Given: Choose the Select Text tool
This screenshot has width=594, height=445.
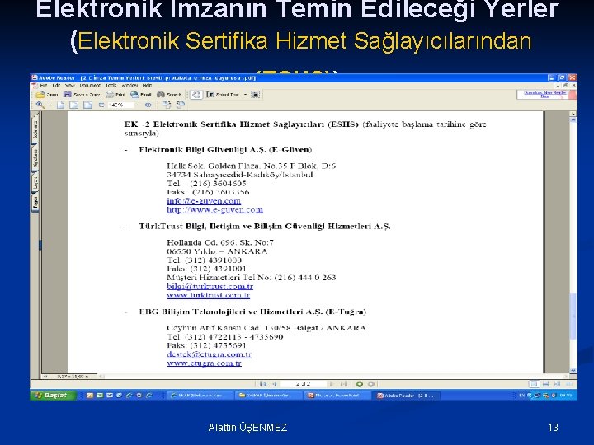Looking at the screenshot, I should tap(223, 95).
